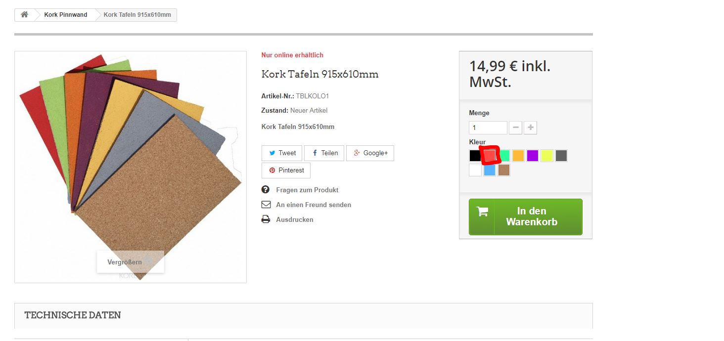
Task: Select Kork Tafeln 915x610mm breadcrumb
Action: pyautogui.click(x=137, y=15)
